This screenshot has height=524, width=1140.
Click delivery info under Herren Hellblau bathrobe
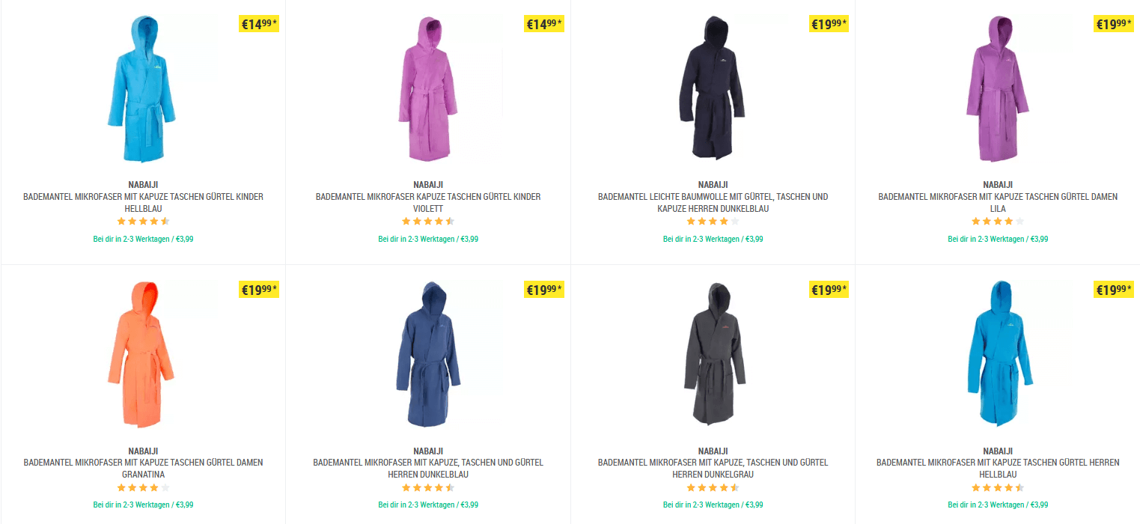click(x=998, y=505)
